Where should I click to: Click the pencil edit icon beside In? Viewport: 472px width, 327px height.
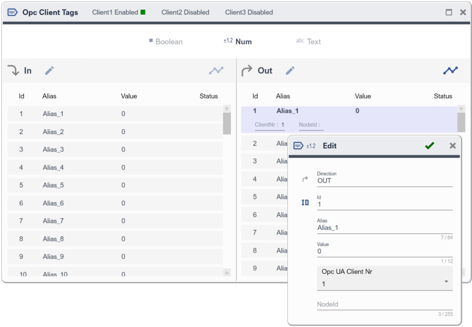(x=49, y=70)
